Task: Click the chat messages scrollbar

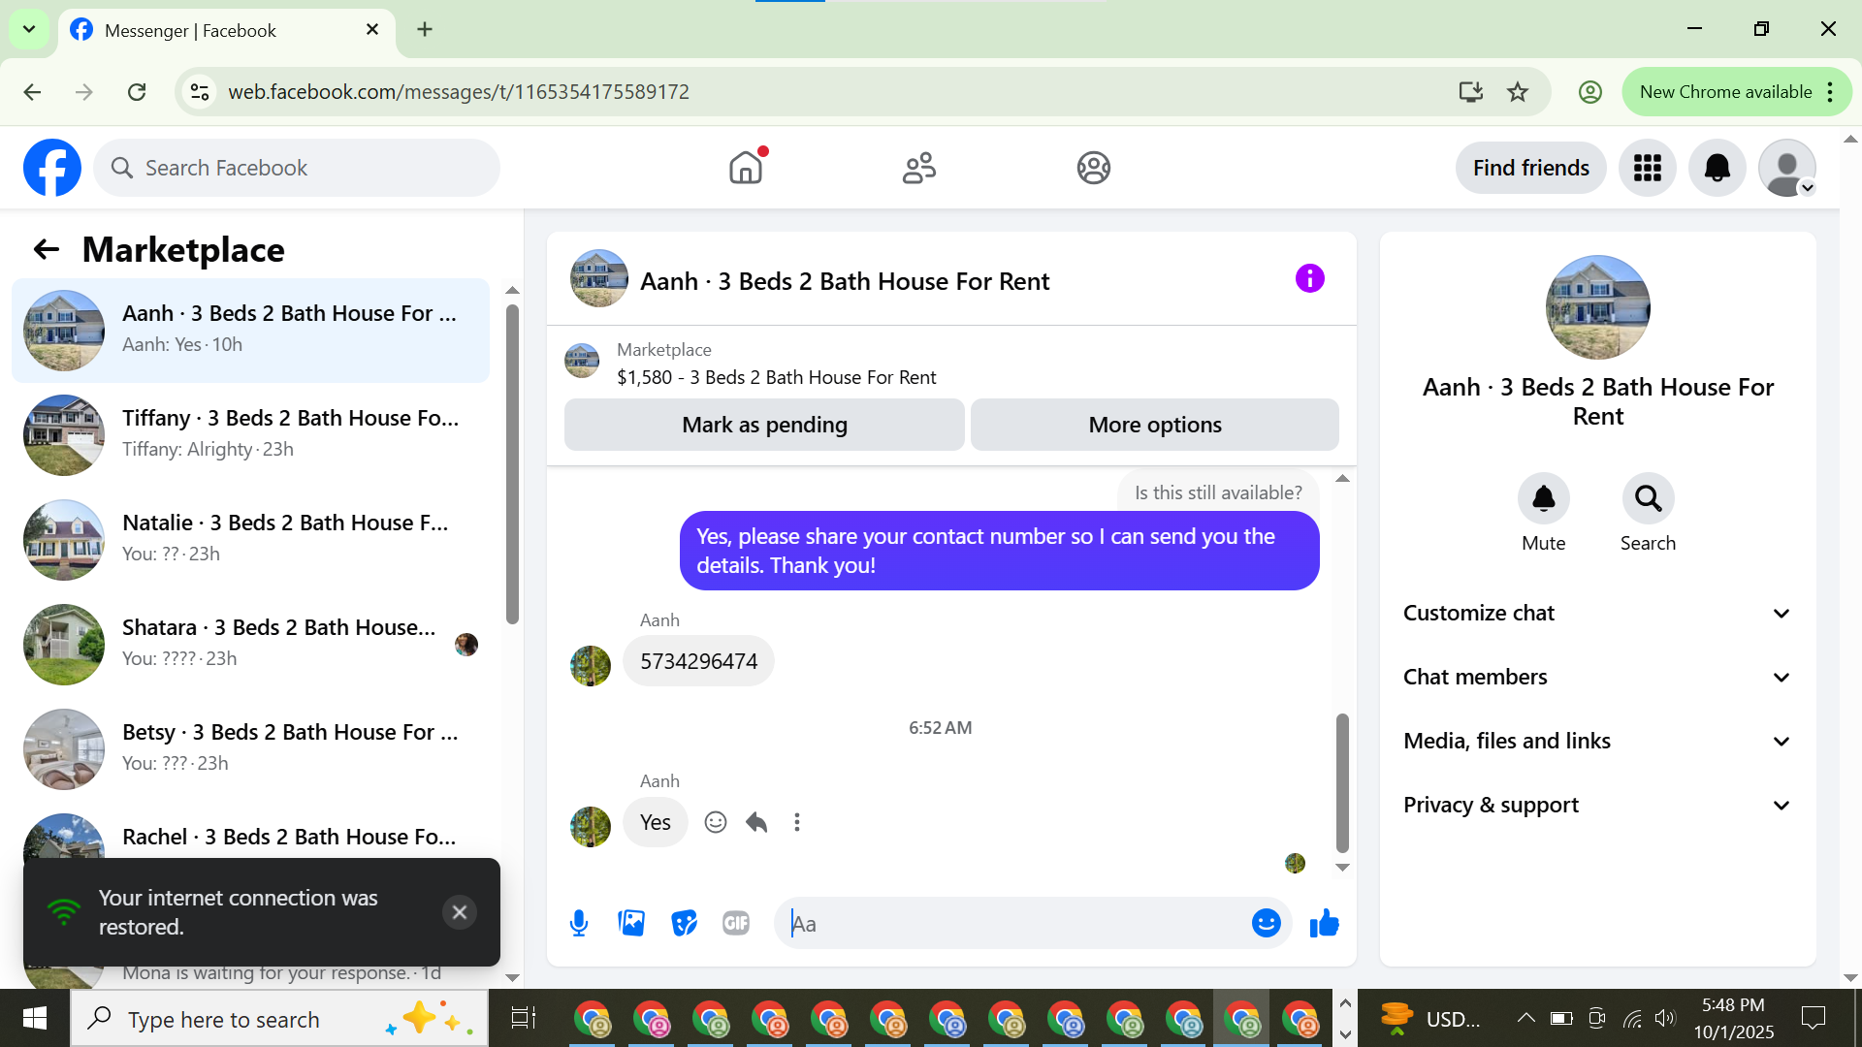Action: click(x=1342, y=783)
